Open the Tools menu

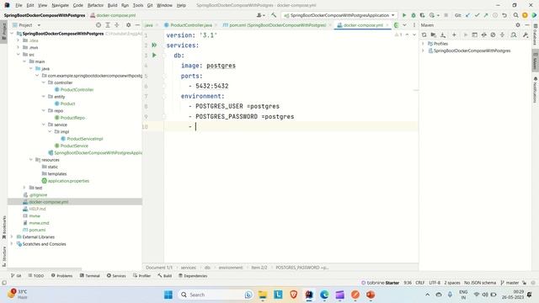138,5
